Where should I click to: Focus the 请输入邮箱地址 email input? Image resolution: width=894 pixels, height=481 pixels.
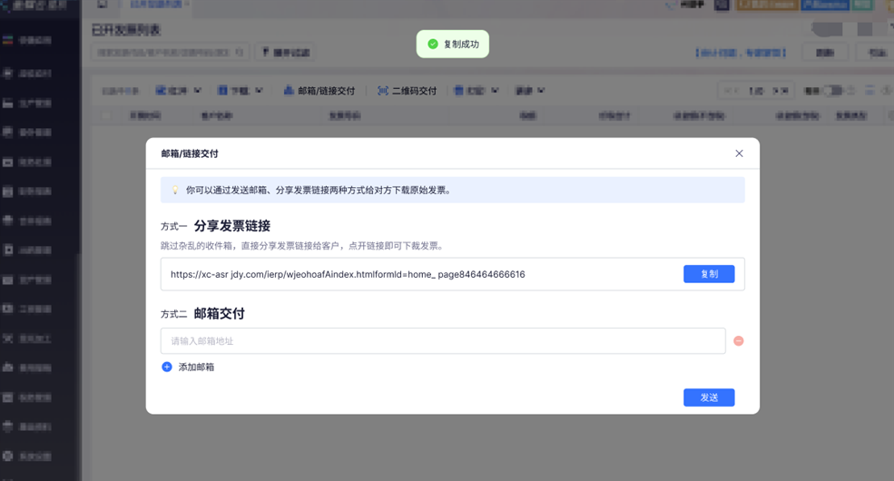pyautogui.click(x=443, y=341)
